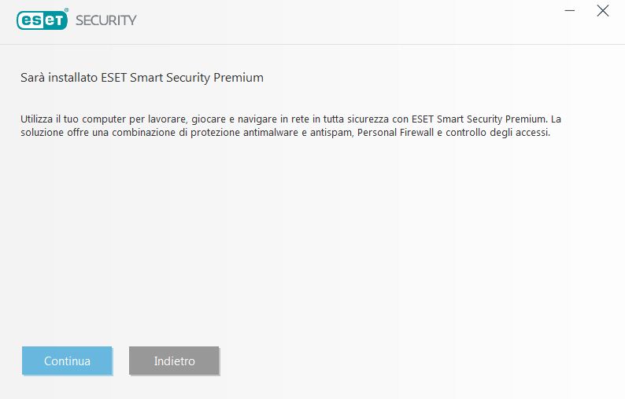Go back with the Indietro button
The height and width of the screenshot is (399, 625).
point(174,361)
